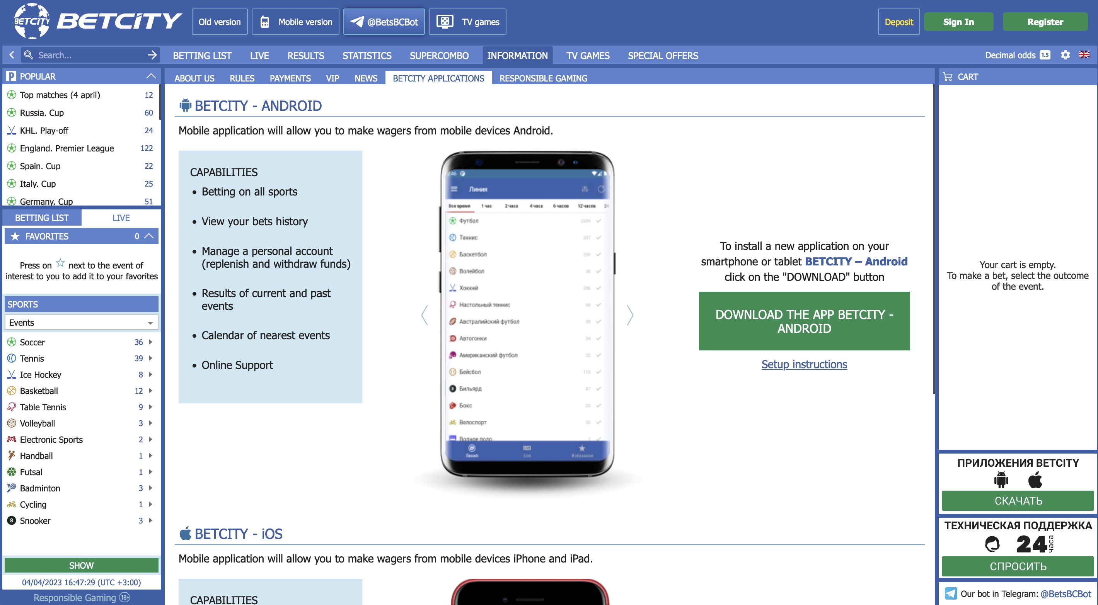This screenshot has width=1098, height=605.
Task: Click the shopping cart icon
Action: coord(948,77)
